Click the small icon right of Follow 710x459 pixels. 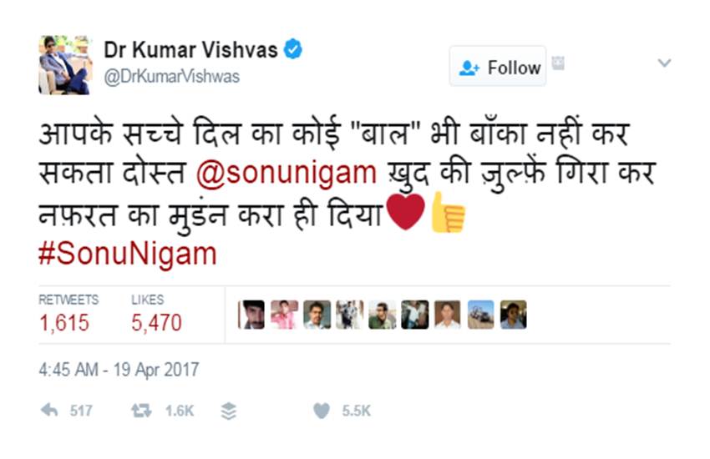(558, 63)
